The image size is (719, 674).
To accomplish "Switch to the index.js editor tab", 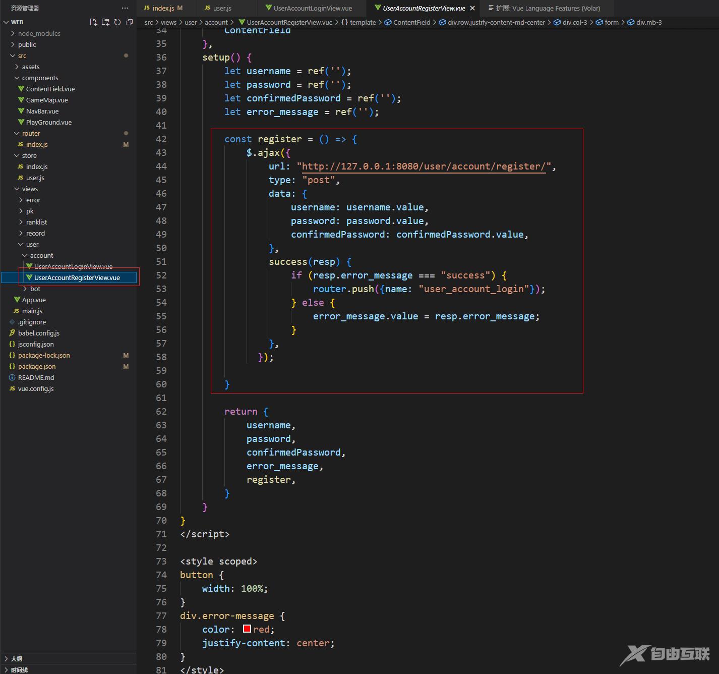I will tap(163, 8).
